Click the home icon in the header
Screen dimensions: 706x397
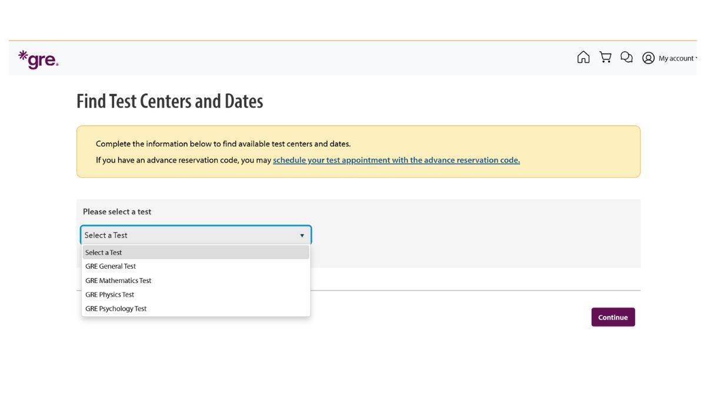583,56
